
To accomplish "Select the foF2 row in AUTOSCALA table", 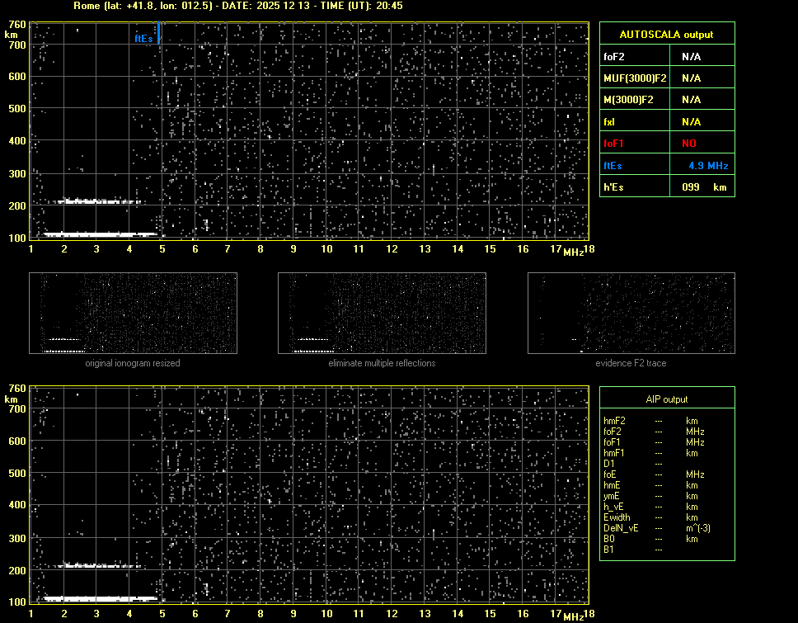I will pyautogui.click(x=666, y=57).
